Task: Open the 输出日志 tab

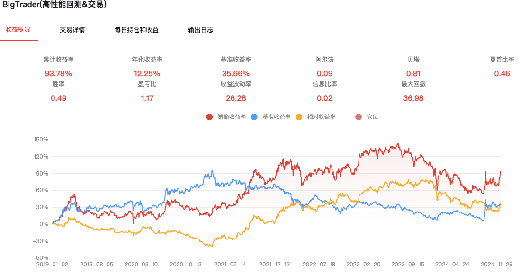Action: coord(201,30)
